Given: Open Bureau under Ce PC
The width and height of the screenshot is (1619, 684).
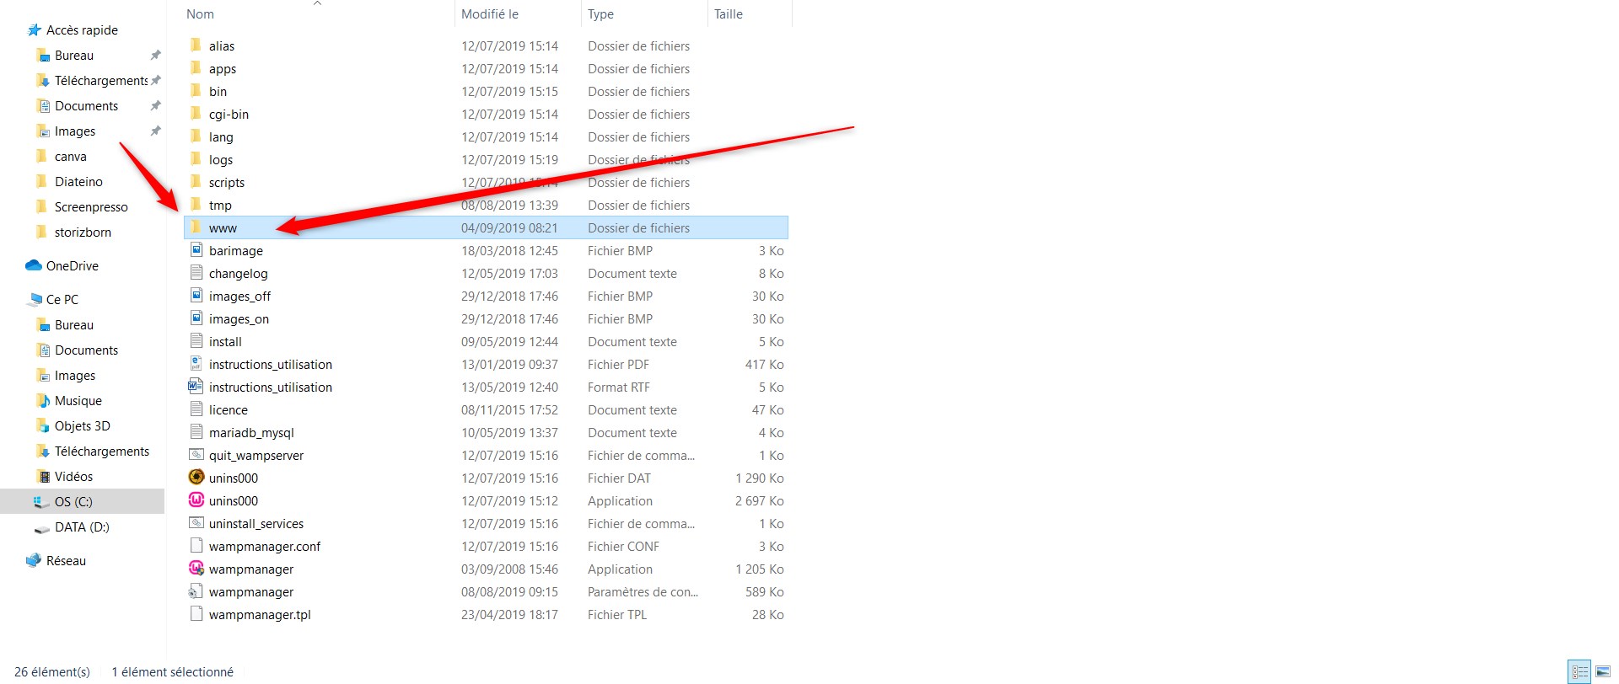Looking at the screenshot, I should coord(74,324).
